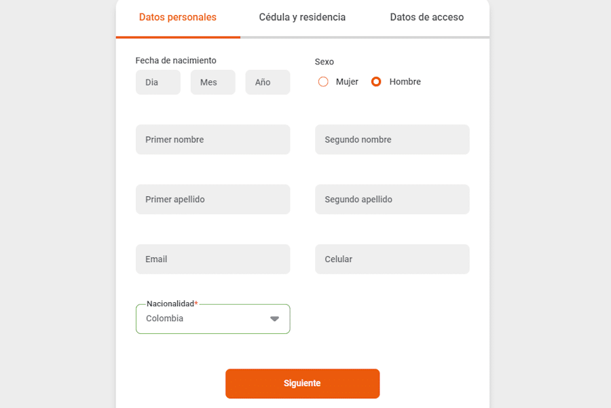This screenshot has height=408, width=611.
Task: Open the Cédula y residencia tab
Action: [x=302, y=18]
